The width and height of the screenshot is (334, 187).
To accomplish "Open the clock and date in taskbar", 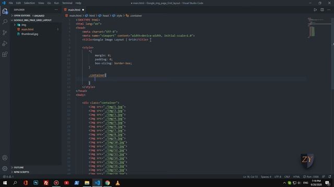I will click(x=316, y=183).
